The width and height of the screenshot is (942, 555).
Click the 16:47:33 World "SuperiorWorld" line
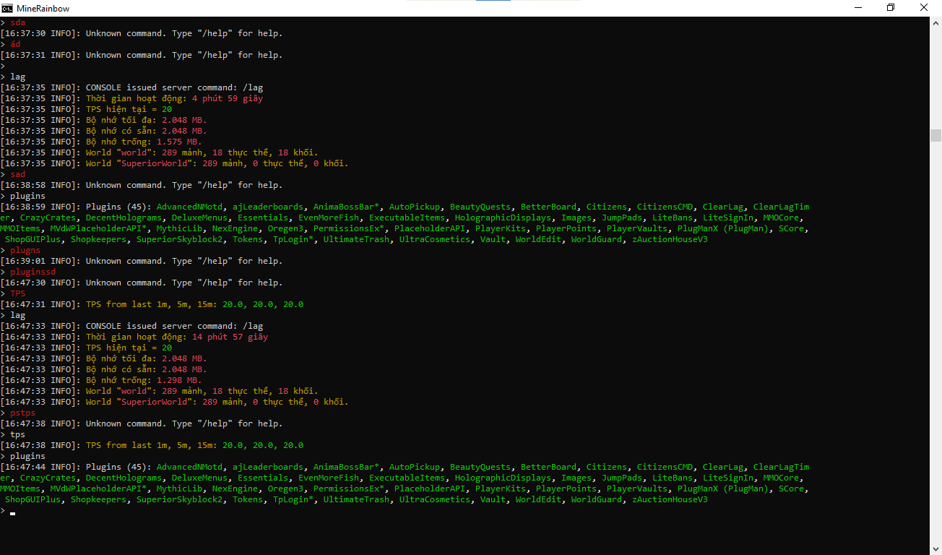point(174,402)
